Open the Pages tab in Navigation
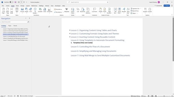The image size is (174, 97). pos(10,26)
